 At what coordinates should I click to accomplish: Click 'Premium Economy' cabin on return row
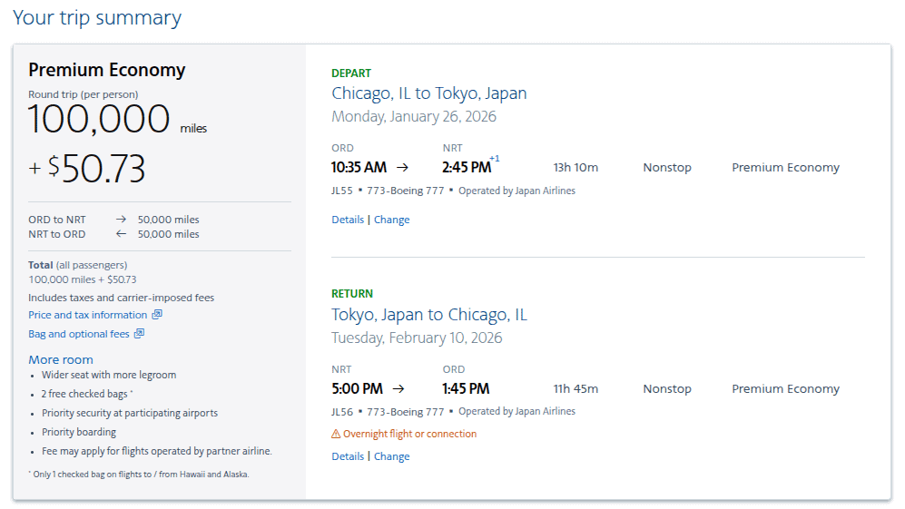[x=785, y=389]
